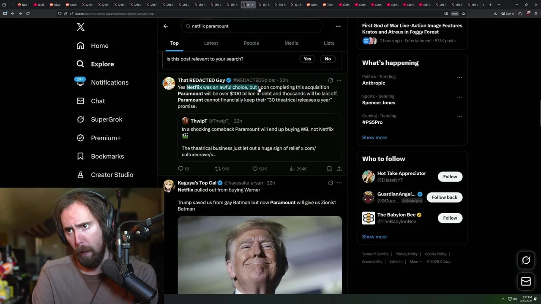Image resolution: width=541 pixels, height=304 pixels.
Task: Open more options for #PS5Pro trend
Action: (459, 117)
